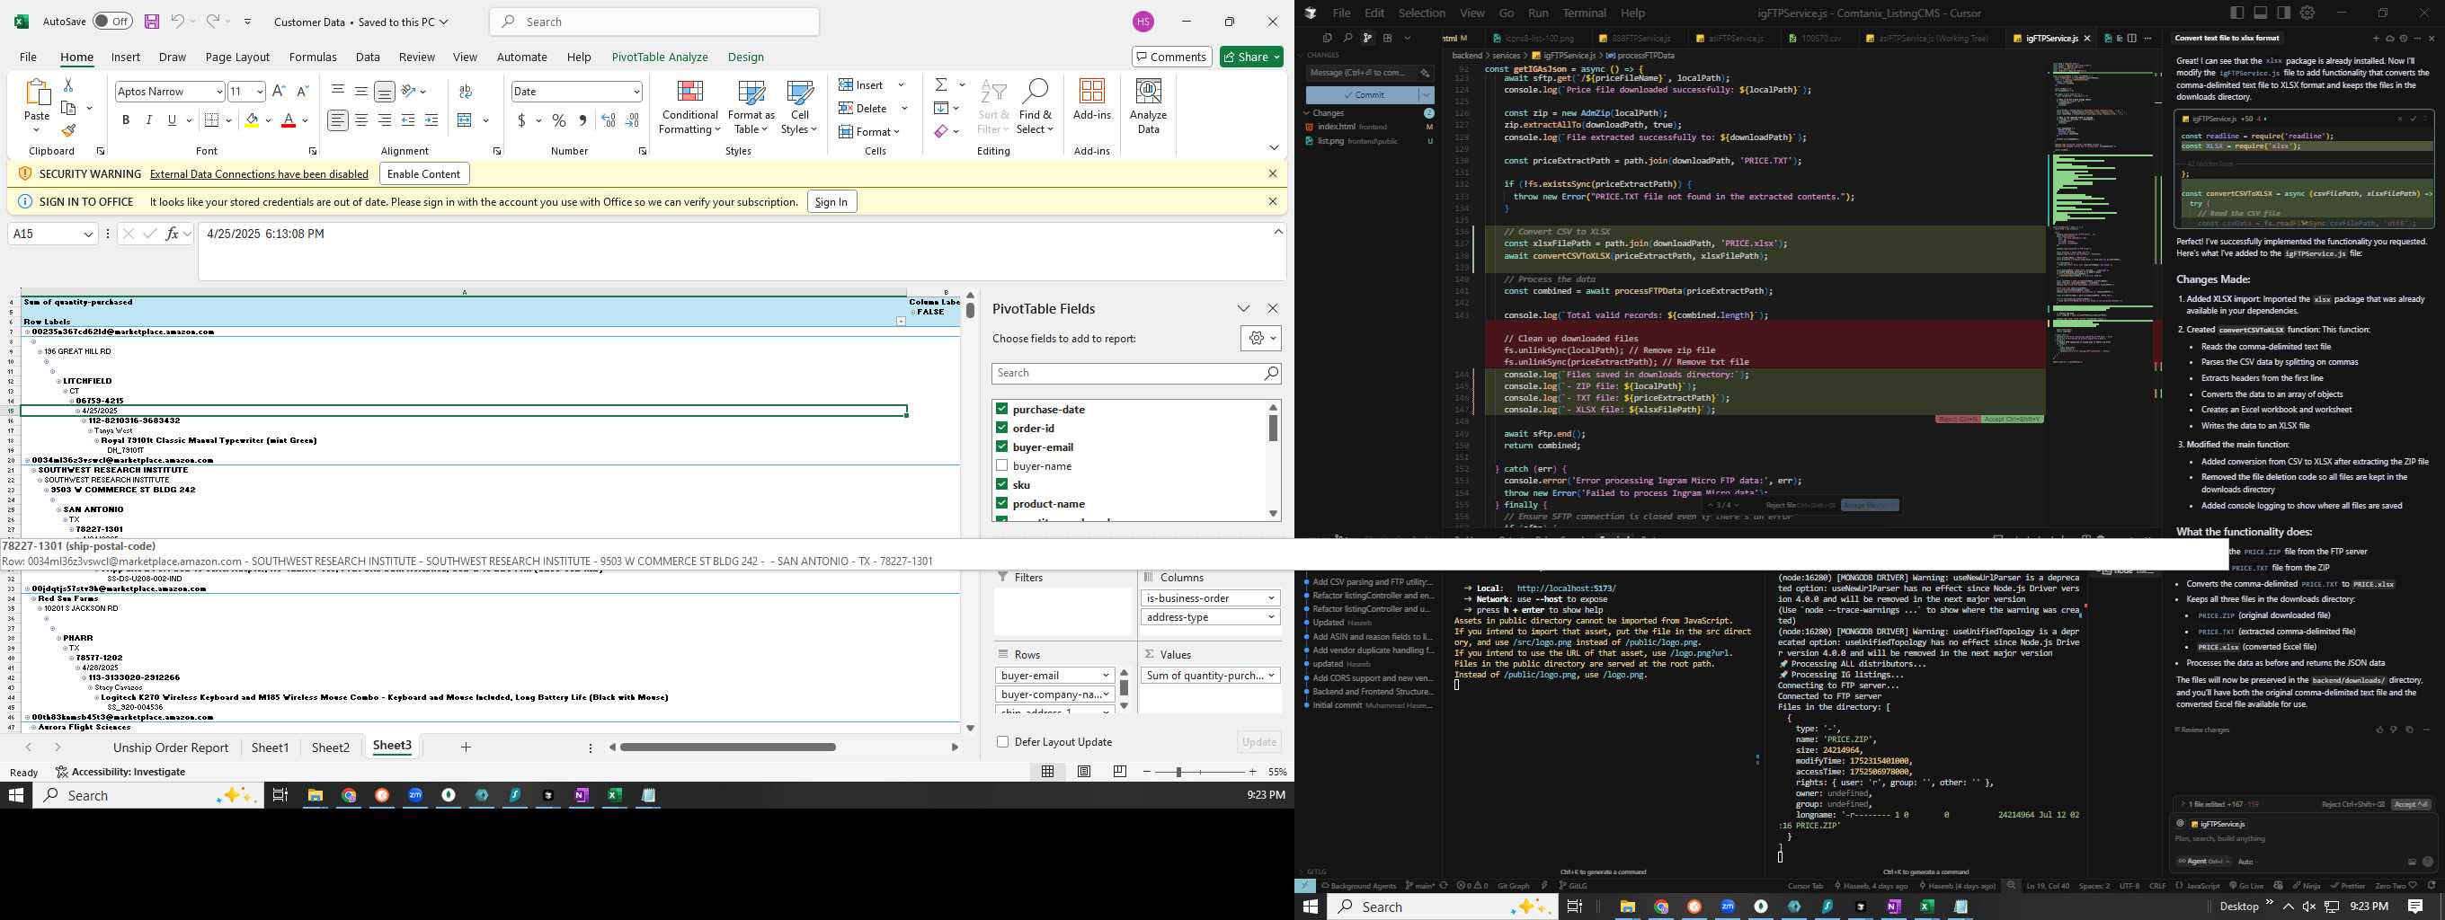Viewport: 2445px width, 920px height.
Task: Click the Save icon in Excel title bar
Action: 151,21
